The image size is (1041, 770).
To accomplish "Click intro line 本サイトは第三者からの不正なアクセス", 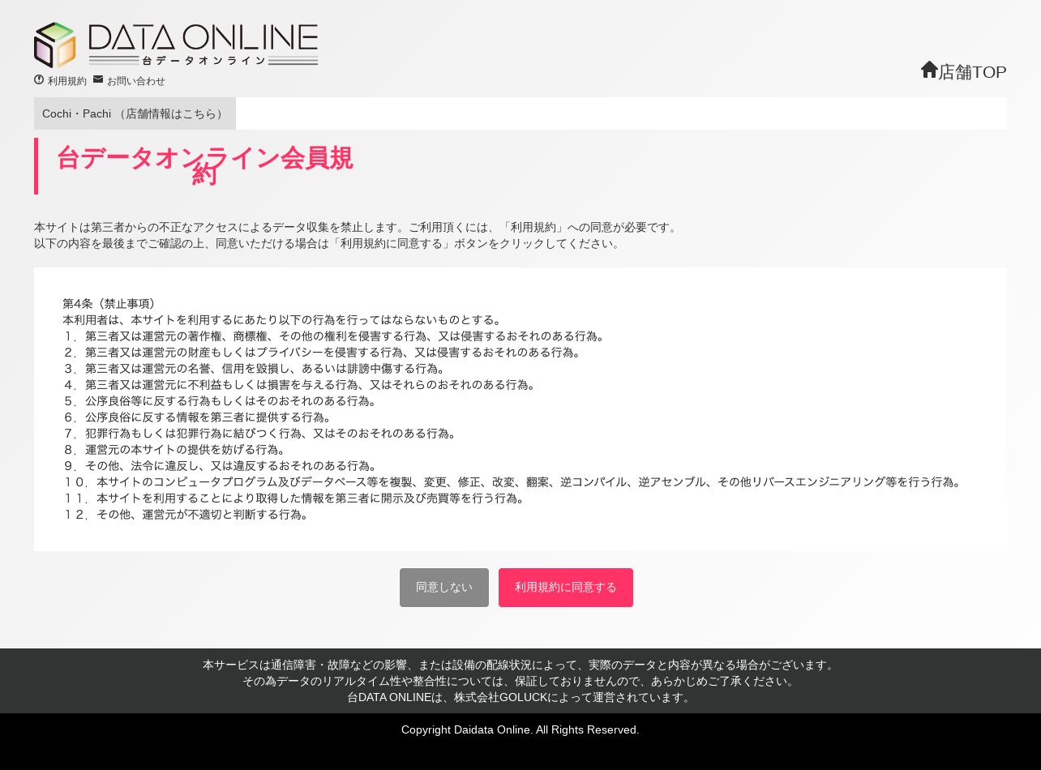I will click(x=358, y=227).
